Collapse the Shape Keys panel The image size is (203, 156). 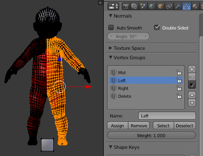(111, 147)
